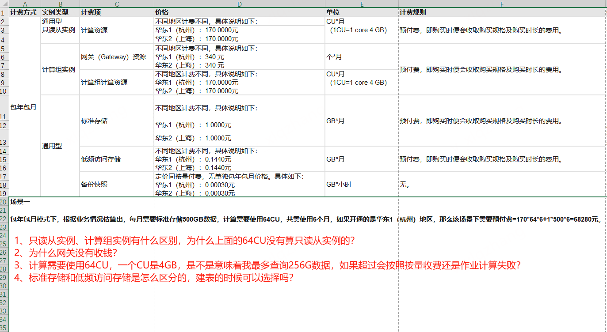The height and width of the screenshot is (332, 607).
Task: Click red question 1 about 只读从实例
Action: 184,241
